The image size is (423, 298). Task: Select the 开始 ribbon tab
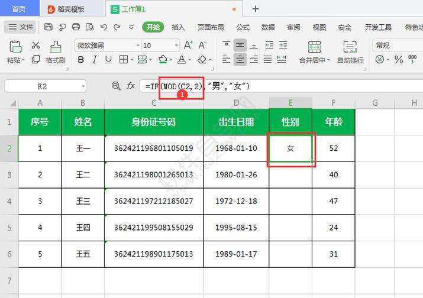153,27
